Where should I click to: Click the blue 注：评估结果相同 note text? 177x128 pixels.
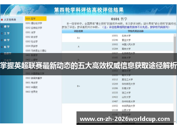tap(136, 27)
